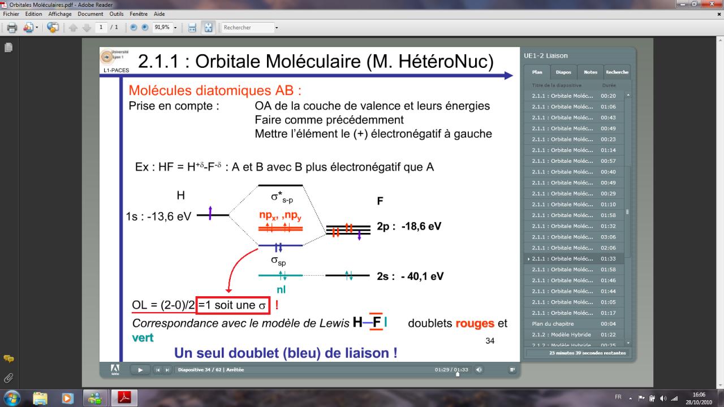Select the scrolling page display mode icon
This screenshot has width=724, height=407.
pos(192,27)
